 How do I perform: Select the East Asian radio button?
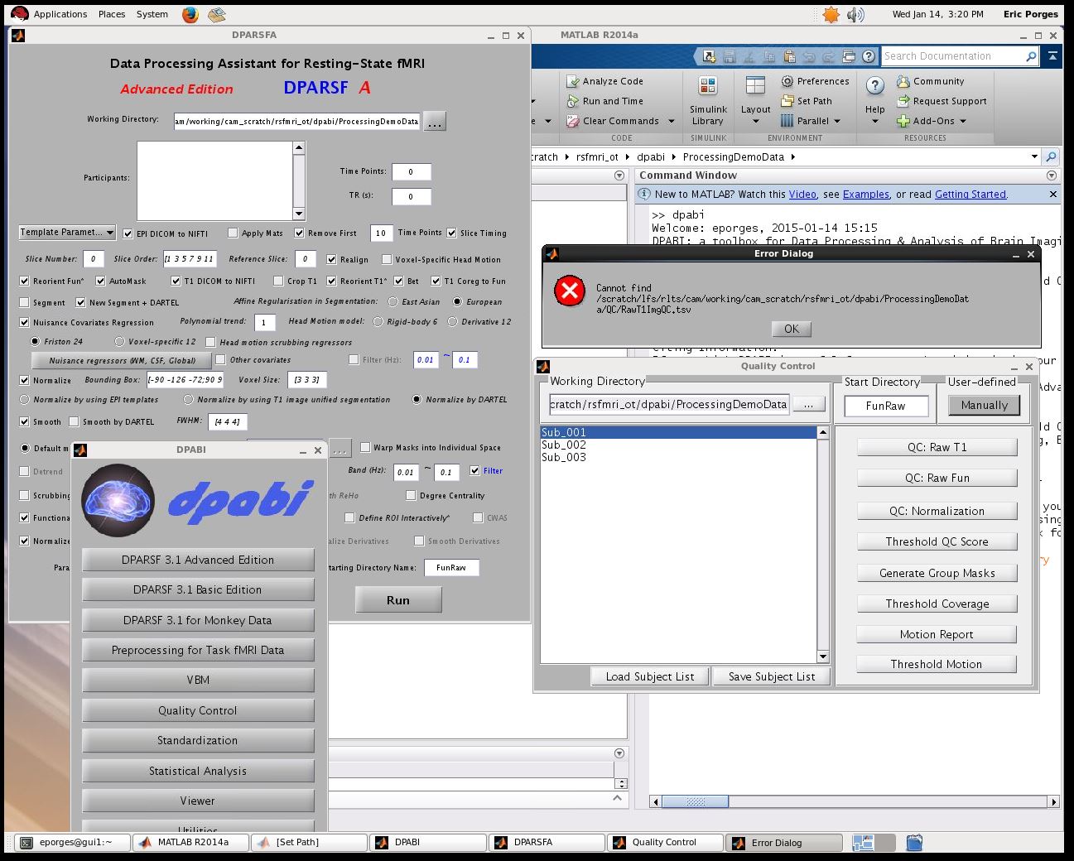point(393,301)
